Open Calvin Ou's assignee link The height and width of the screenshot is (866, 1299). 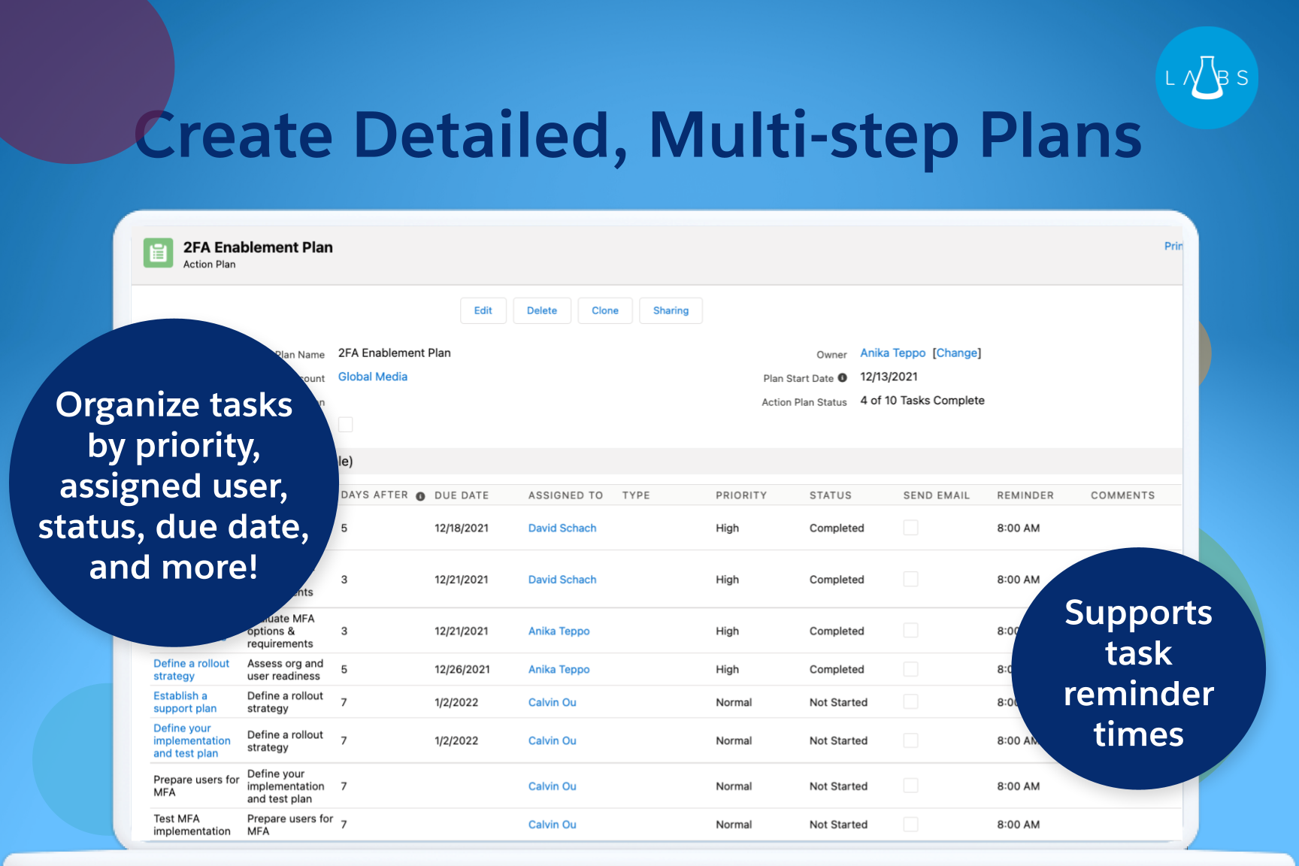coord(552,702)
